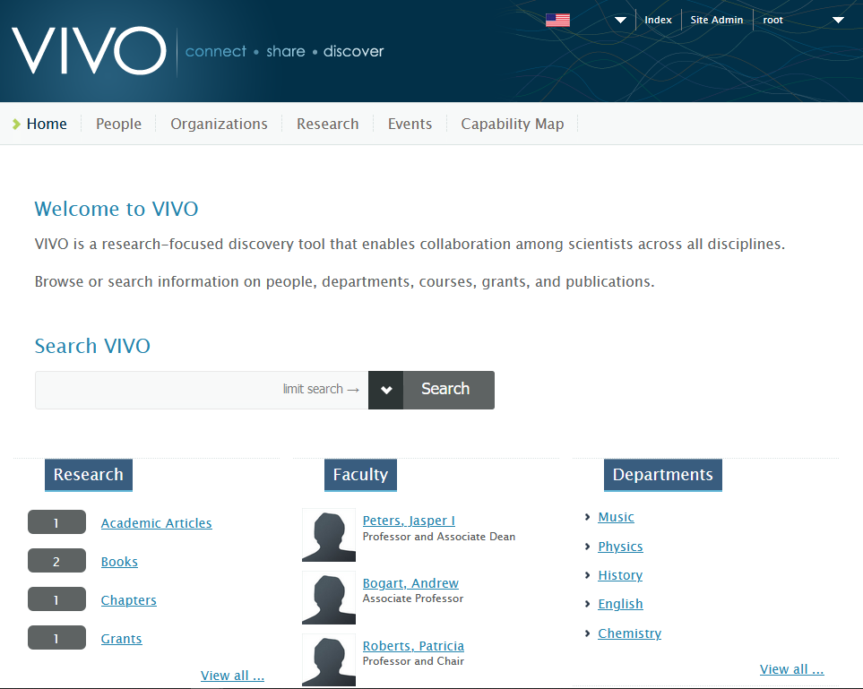Viewport: 863px width, 689px height.
Task: Open Roberts, Patricia profile link
Action: [x=413, y=645]
